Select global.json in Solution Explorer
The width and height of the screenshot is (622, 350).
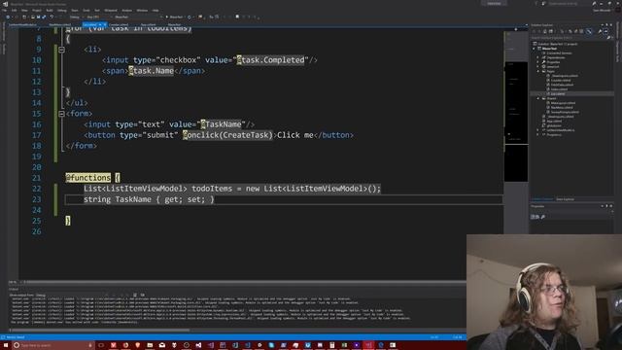(554, 125)
